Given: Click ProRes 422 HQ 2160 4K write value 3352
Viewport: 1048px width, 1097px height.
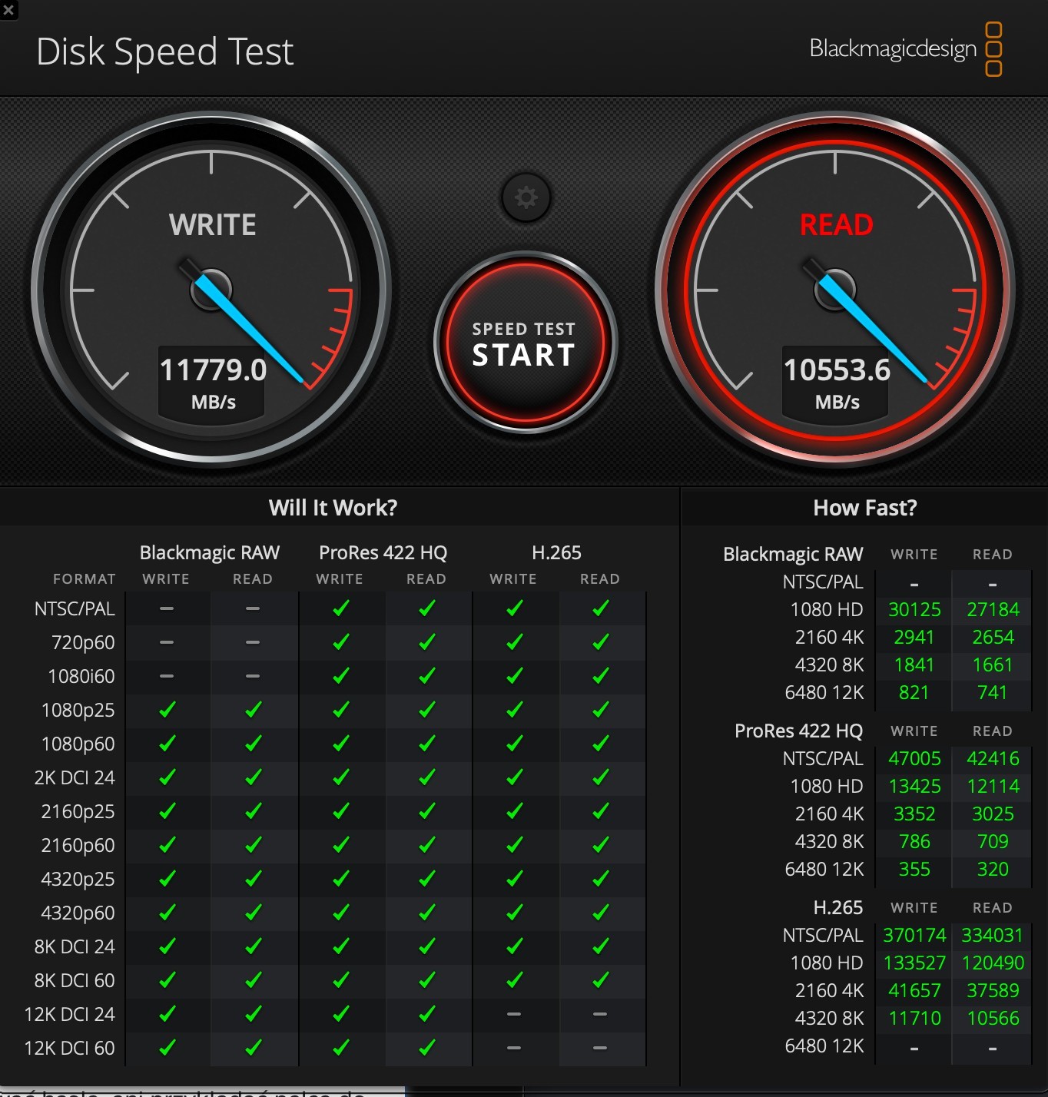Looking at the screenshot, I should (x=914, y=814).
